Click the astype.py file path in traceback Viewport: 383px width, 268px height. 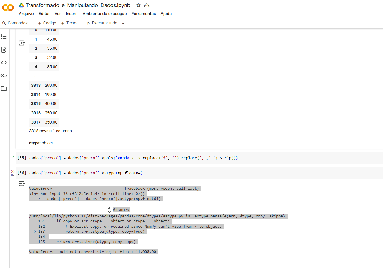click(x=106, y=216)
